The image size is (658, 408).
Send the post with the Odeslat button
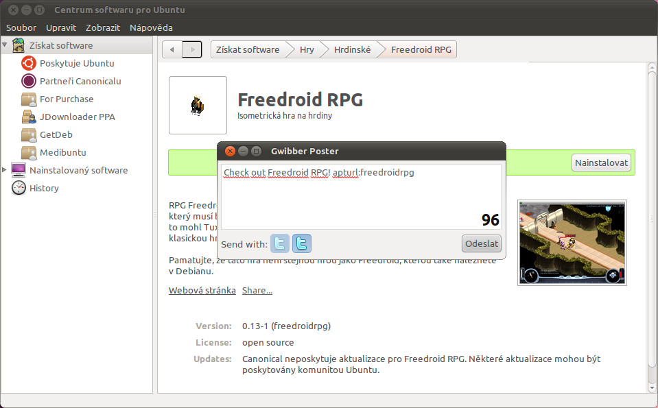pos(482,243)
